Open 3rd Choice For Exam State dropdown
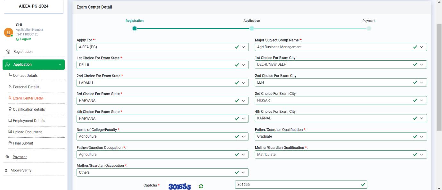This screenshot has height=190, width=442. click(x=163, y=101)
